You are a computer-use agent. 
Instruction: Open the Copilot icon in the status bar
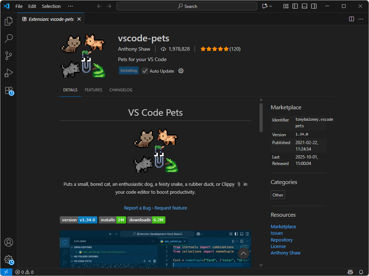coord(350,272)
